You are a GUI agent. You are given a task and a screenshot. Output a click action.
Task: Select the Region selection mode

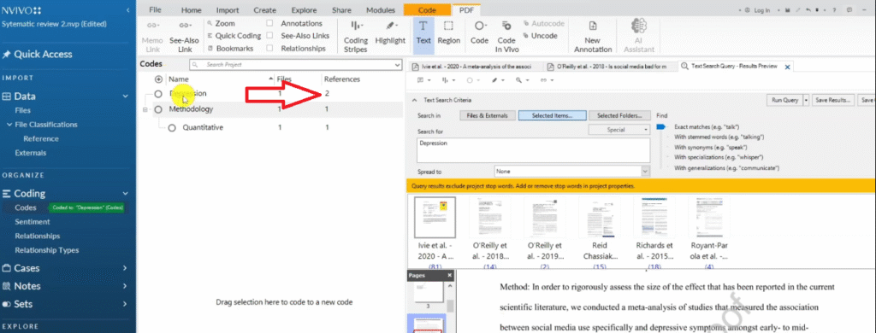tap(448, 33)
